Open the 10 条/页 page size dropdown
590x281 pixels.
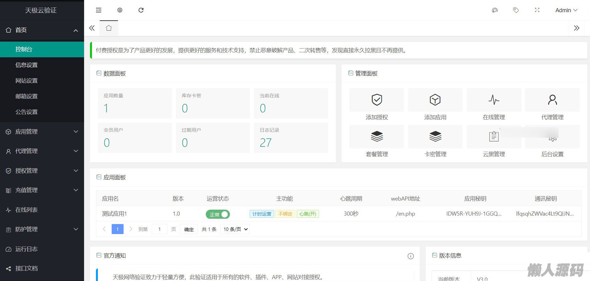[x=235, y=229]
